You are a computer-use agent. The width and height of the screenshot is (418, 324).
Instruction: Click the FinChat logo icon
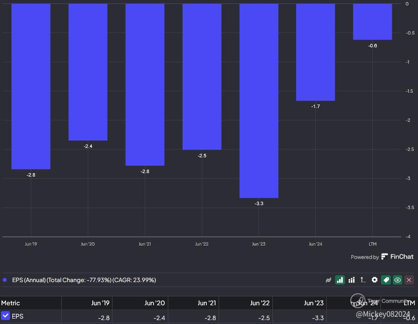click(x=384, y=256)
